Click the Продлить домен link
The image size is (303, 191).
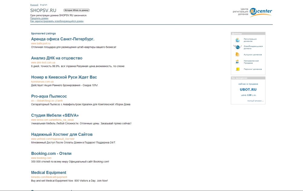click(x=39, y=18)
